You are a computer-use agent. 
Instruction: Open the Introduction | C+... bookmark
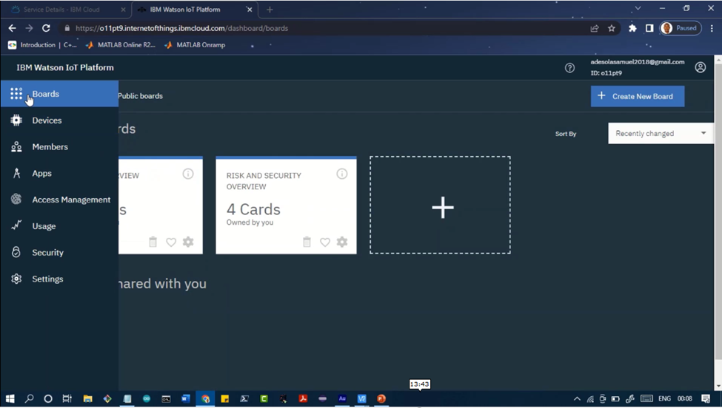[x=42, y=45]
